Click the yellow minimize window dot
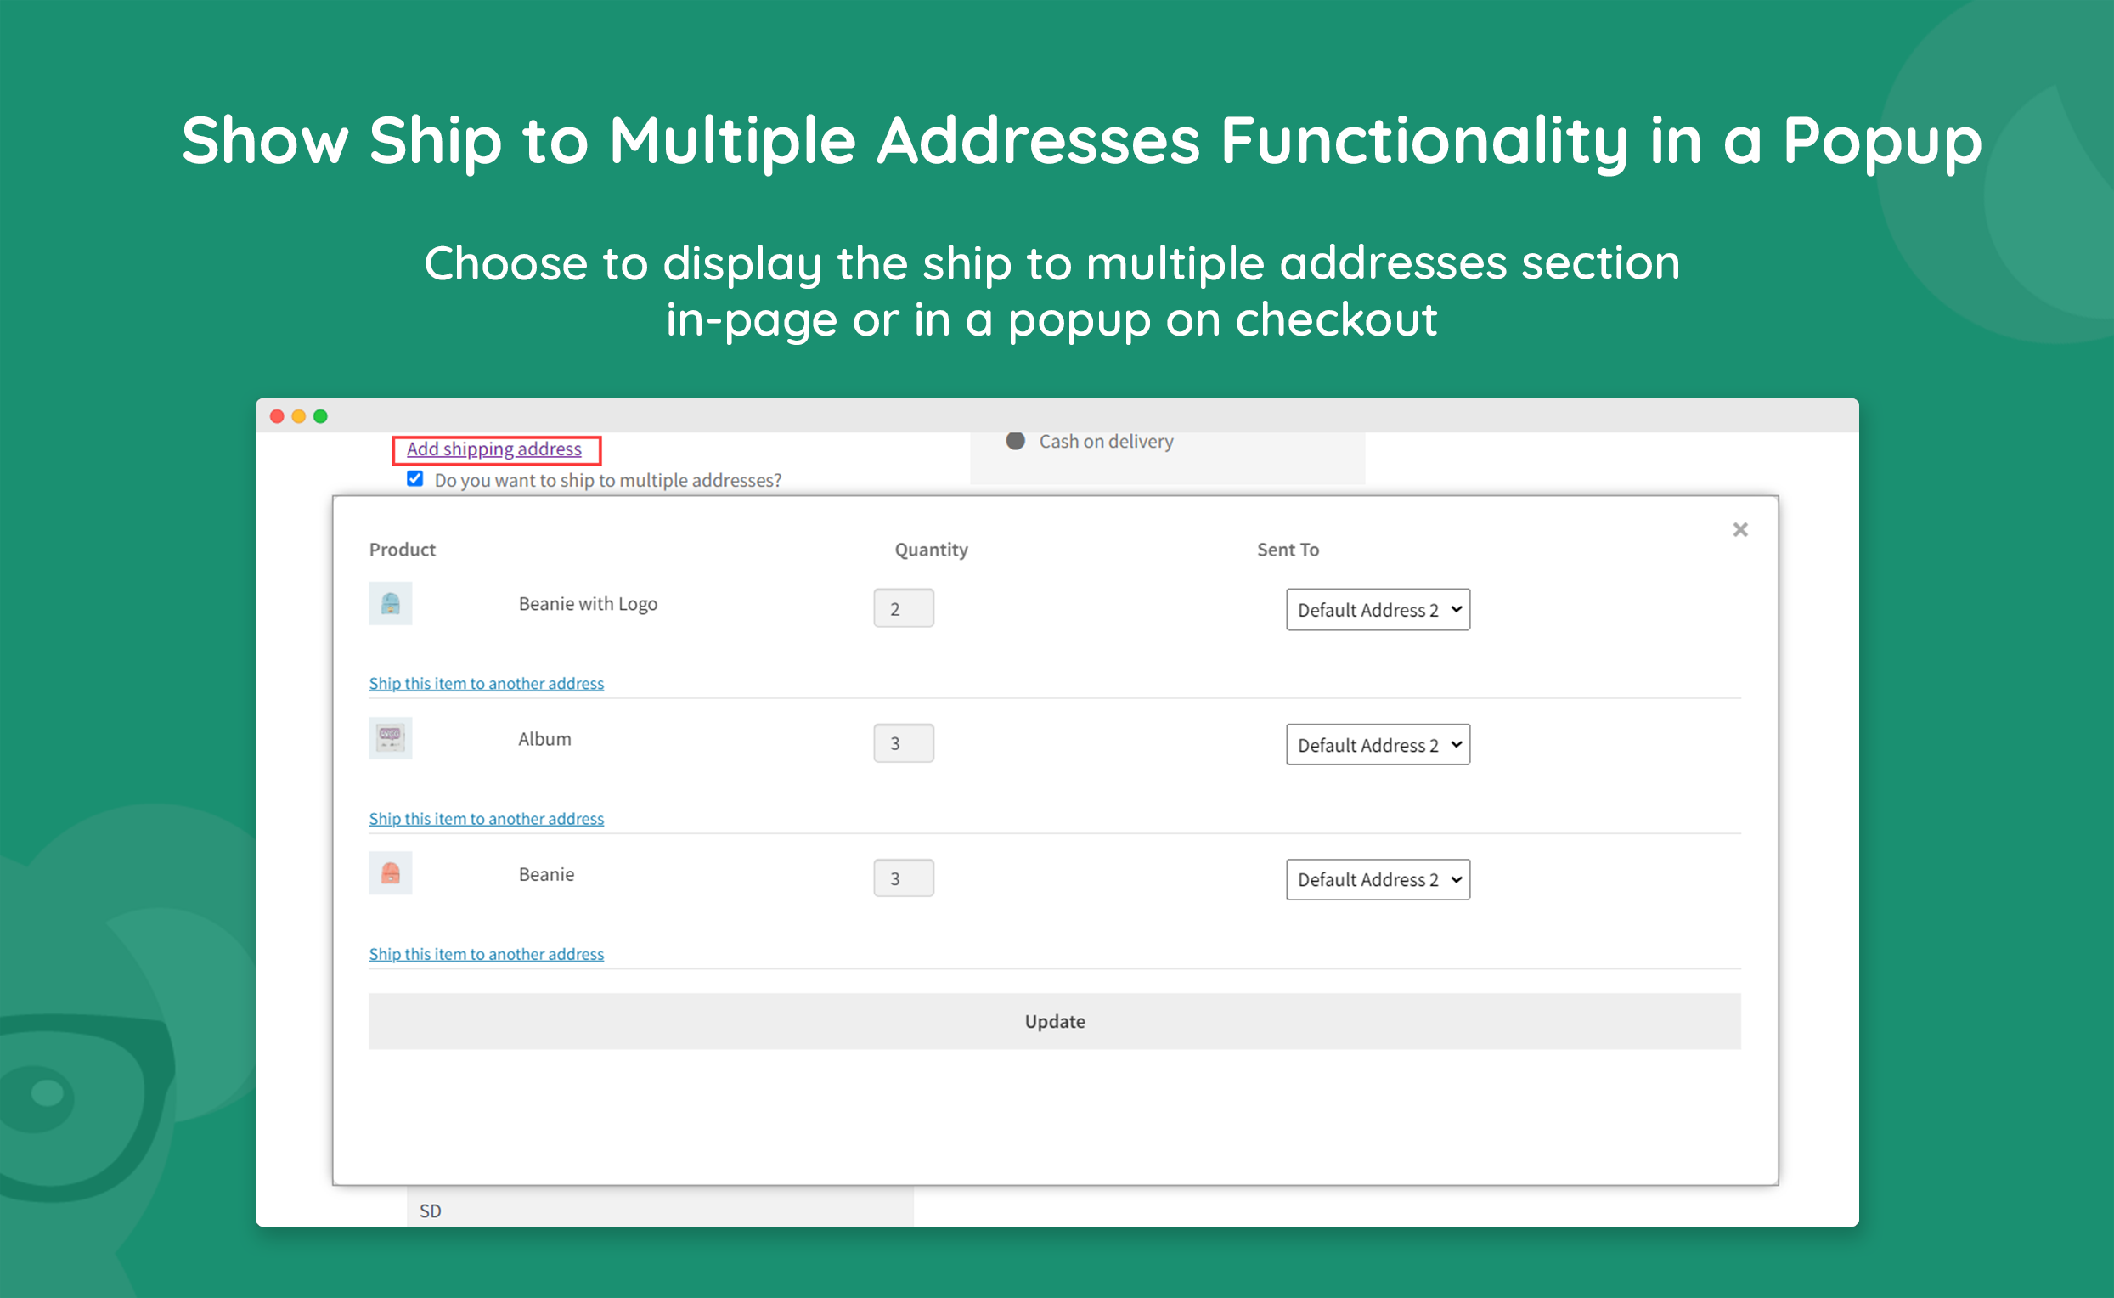2114x1298 pixels. pyautogui.click(x=299, y=416)
